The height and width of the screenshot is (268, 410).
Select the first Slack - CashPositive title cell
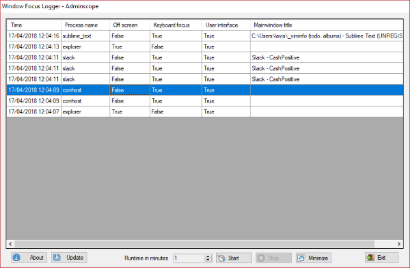[327, 57]
